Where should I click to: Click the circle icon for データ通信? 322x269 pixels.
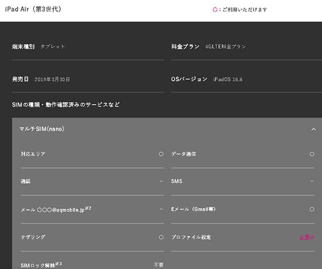(312, 154)
